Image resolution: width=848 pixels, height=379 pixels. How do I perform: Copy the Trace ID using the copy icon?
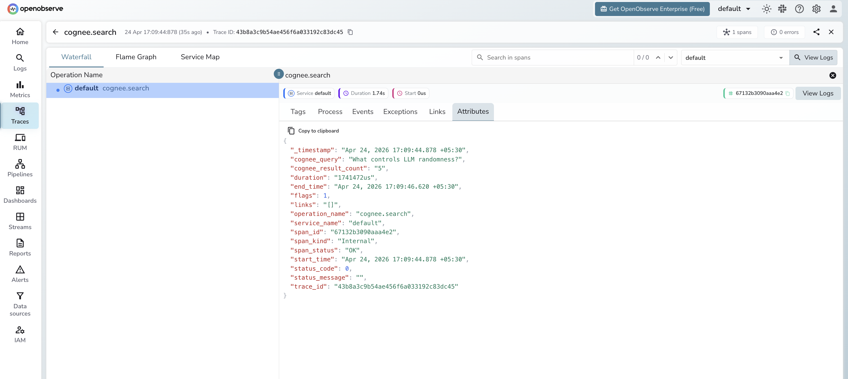point(350,32)
